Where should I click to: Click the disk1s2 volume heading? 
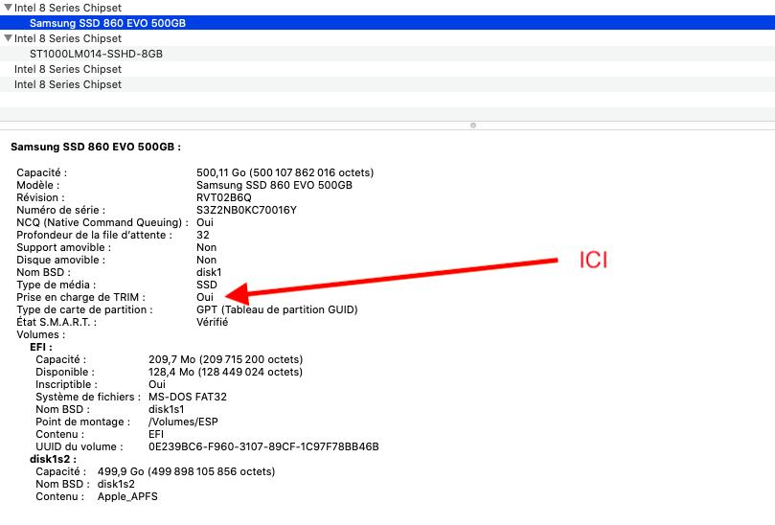pyautogui.click(x=53, y=459)
